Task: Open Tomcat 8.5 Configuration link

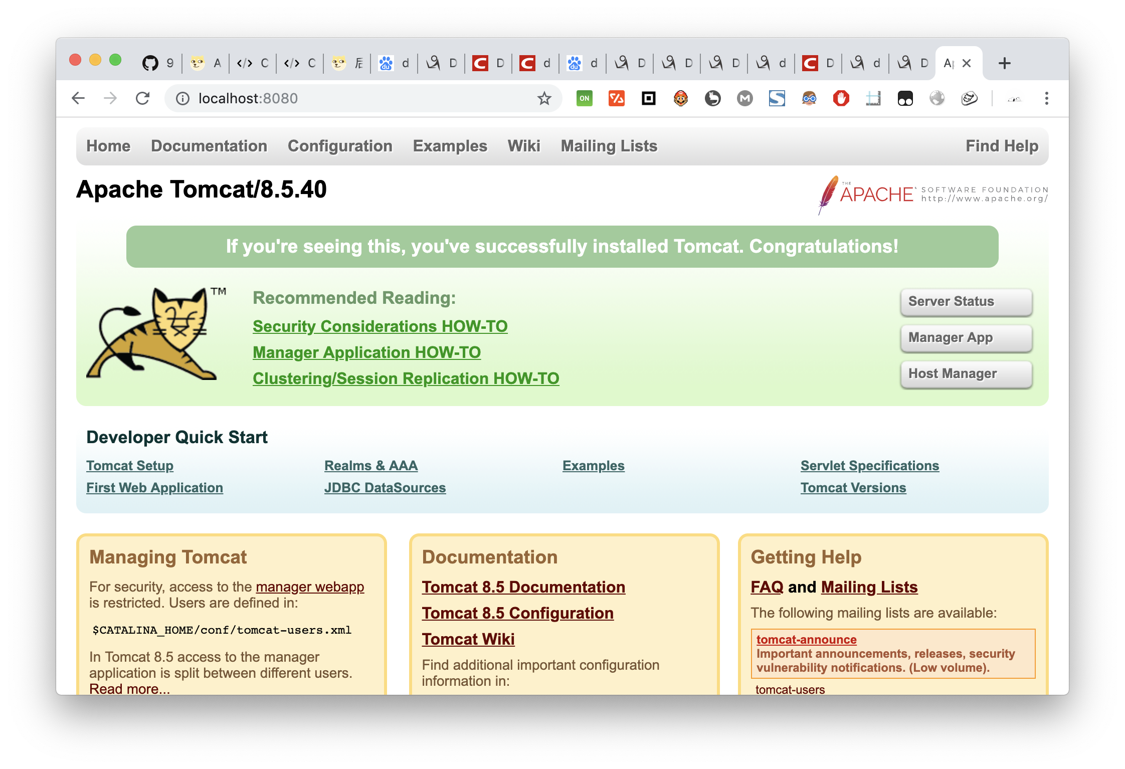Action: pyautogui.click(x=518, y=613)
